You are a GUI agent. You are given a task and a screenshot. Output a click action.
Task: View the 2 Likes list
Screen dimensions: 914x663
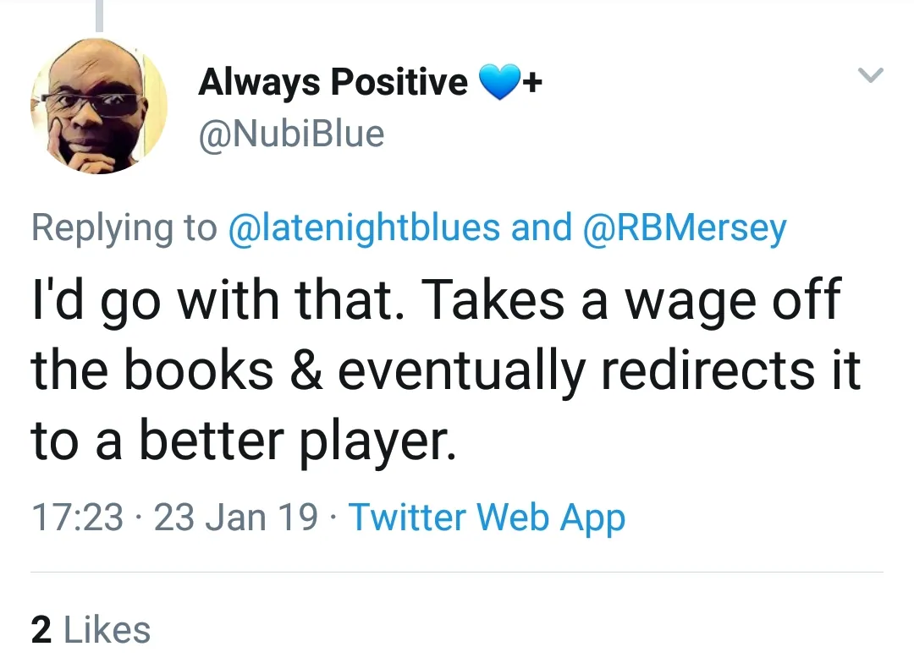pos(91,630)
